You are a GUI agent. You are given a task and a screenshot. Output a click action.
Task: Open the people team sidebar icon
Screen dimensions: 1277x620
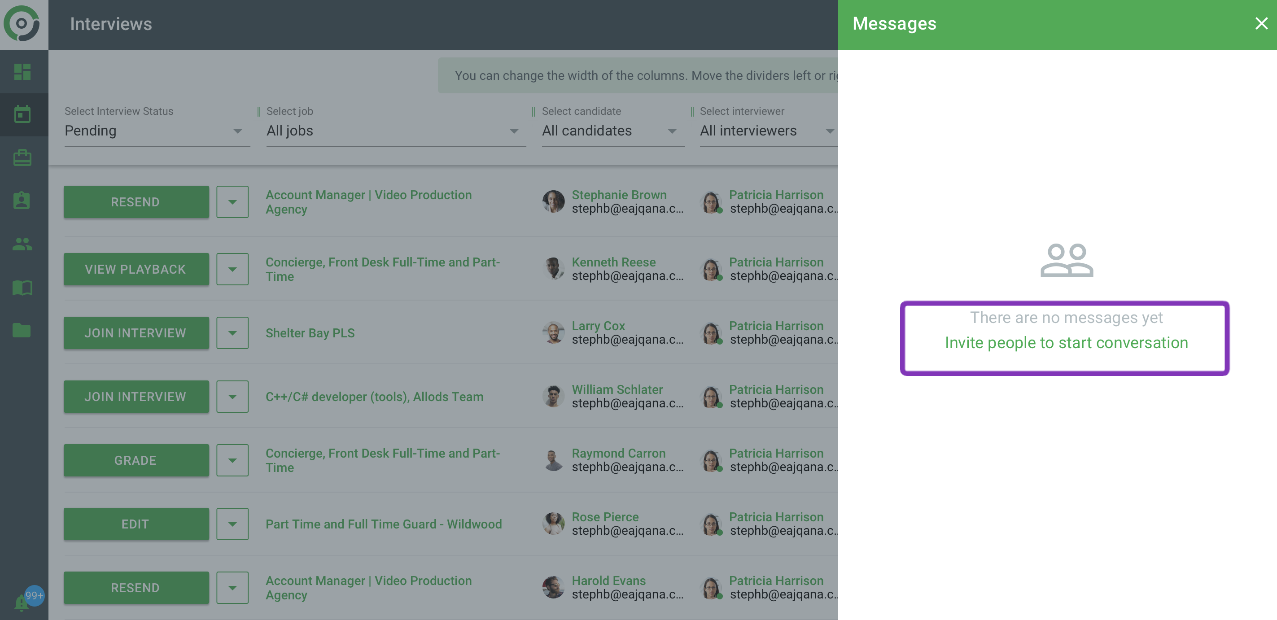tap(22, 244)
